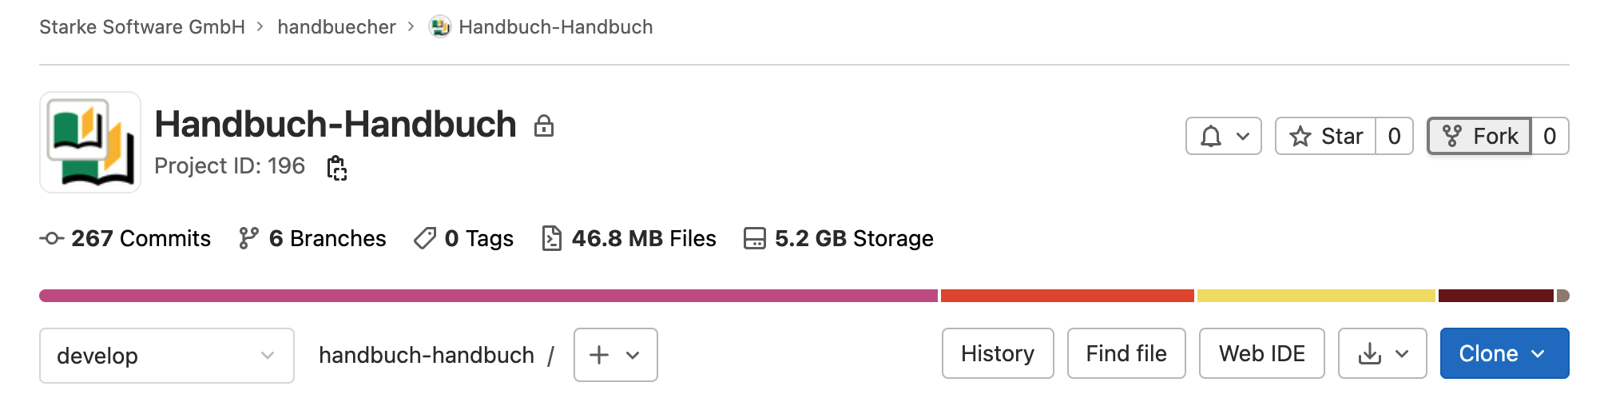The width and height of the screenshot is (1604, 406).
Task: Star the Handbuch-Handbuch project
Action: [1326, 137]
